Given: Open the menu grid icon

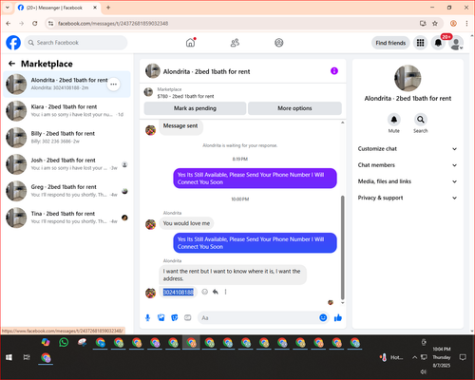Looking at the screenshot, I should coord(420,43).
